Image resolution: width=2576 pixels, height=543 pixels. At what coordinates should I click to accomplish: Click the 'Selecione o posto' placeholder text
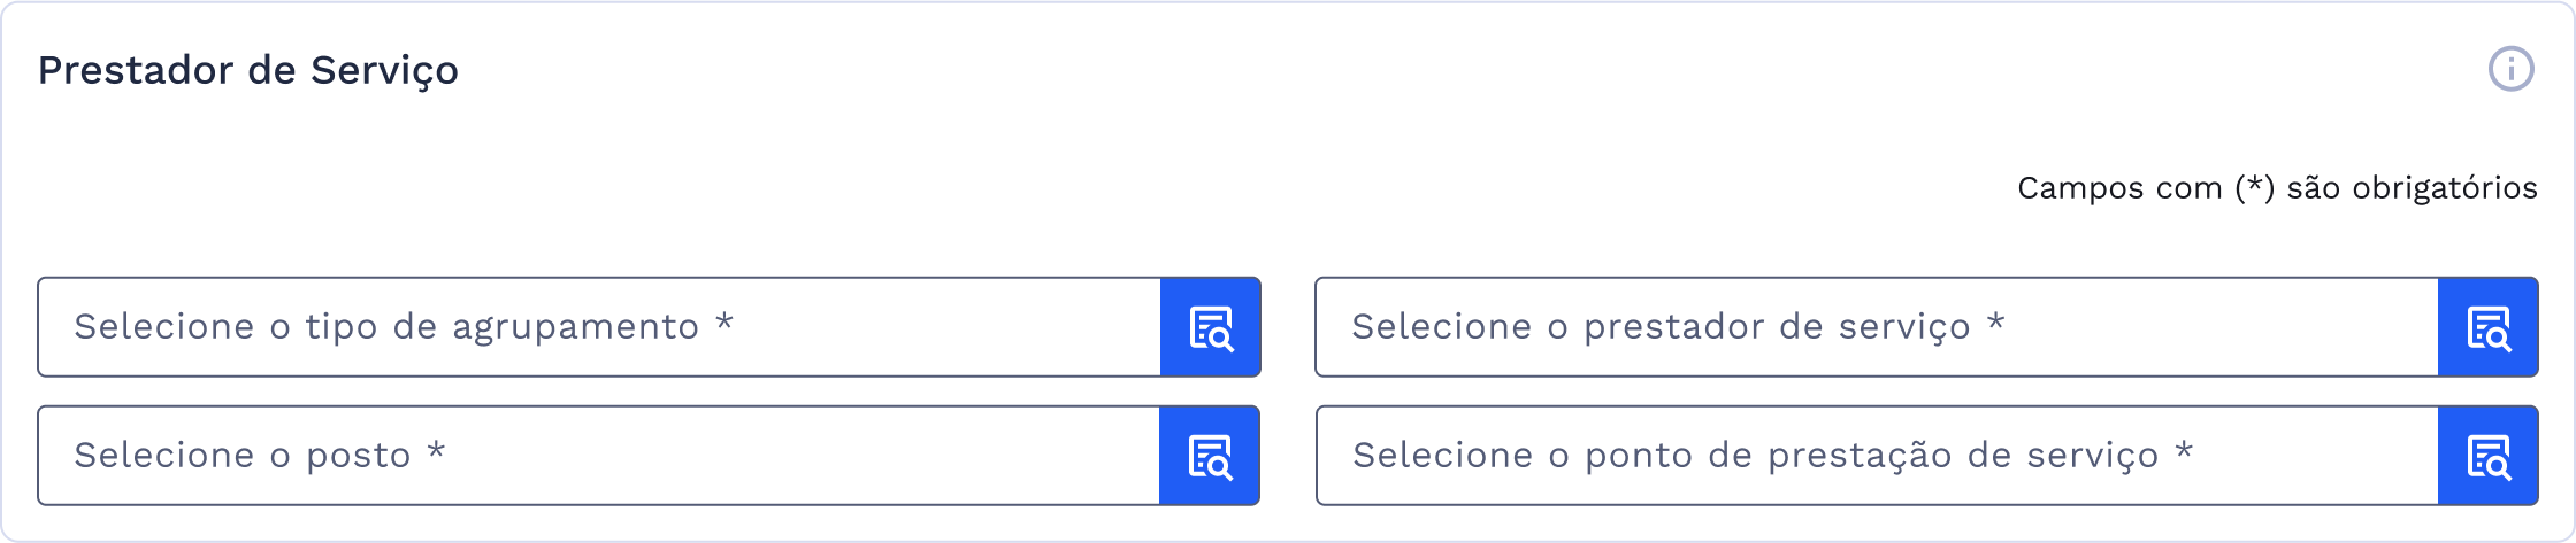242,456
